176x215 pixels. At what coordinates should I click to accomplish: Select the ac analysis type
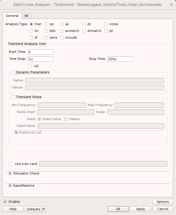pos(62,24)
